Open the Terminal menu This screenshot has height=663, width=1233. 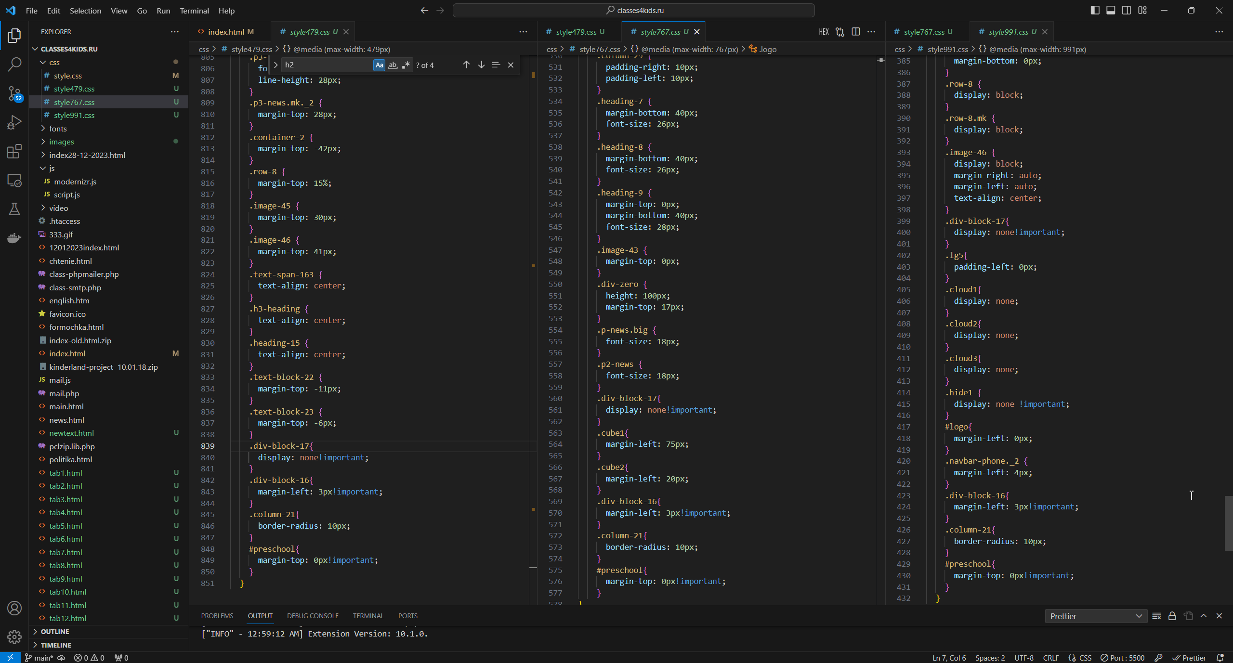pos(194,11)
